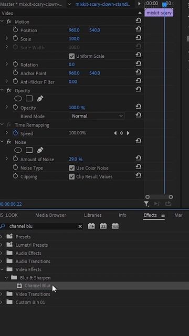This screenshot has height=336, width=189.
Task: Reset the Position parameter
Action: click(x=139, y=29)
